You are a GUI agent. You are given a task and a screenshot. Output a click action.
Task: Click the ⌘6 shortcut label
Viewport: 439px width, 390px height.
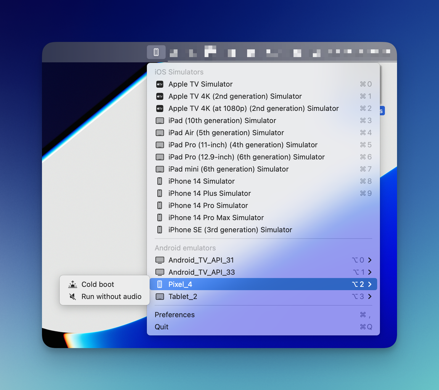(x=366, y=157)
